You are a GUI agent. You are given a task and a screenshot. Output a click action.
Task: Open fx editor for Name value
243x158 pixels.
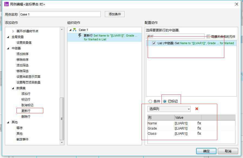click(199, 123)
